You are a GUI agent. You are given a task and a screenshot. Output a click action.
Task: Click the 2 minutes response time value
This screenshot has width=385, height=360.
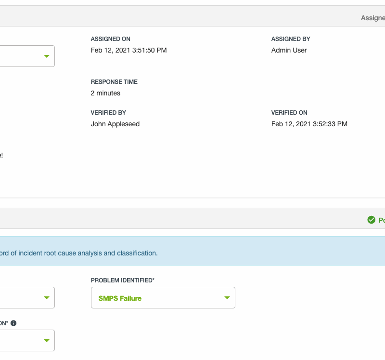[x=105, y=93]
